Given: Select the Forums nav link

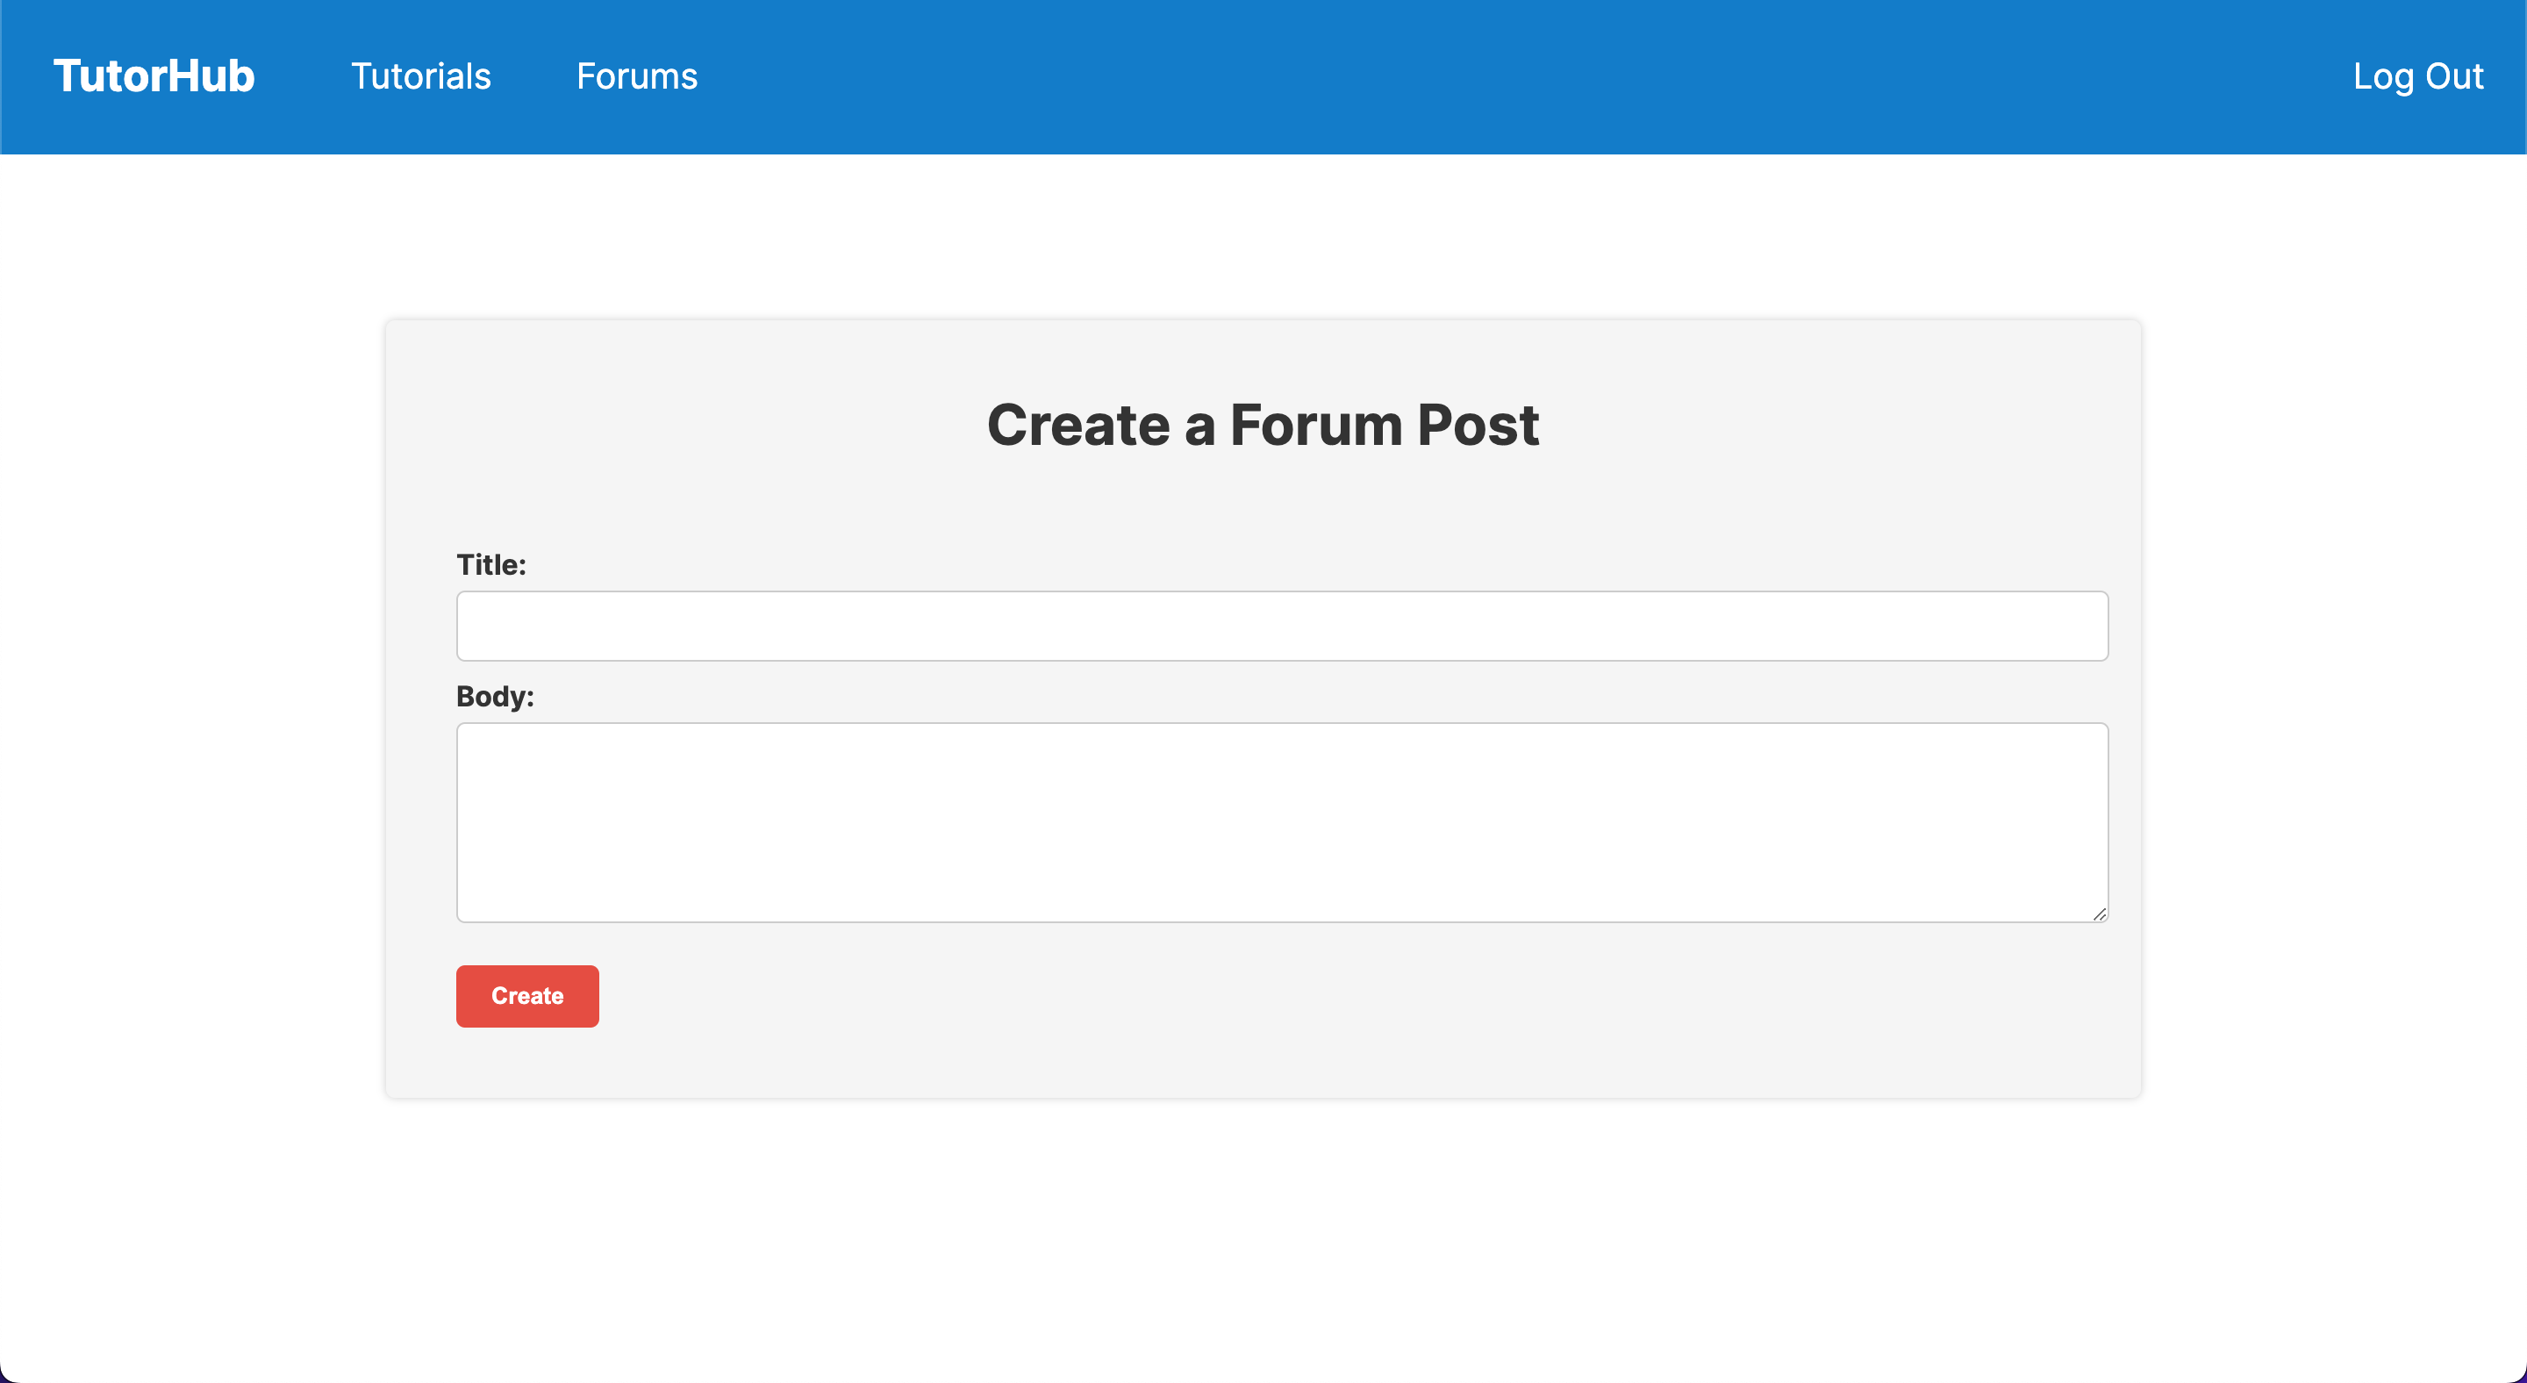Looking at the screenshot, I should tap(637, 76).
